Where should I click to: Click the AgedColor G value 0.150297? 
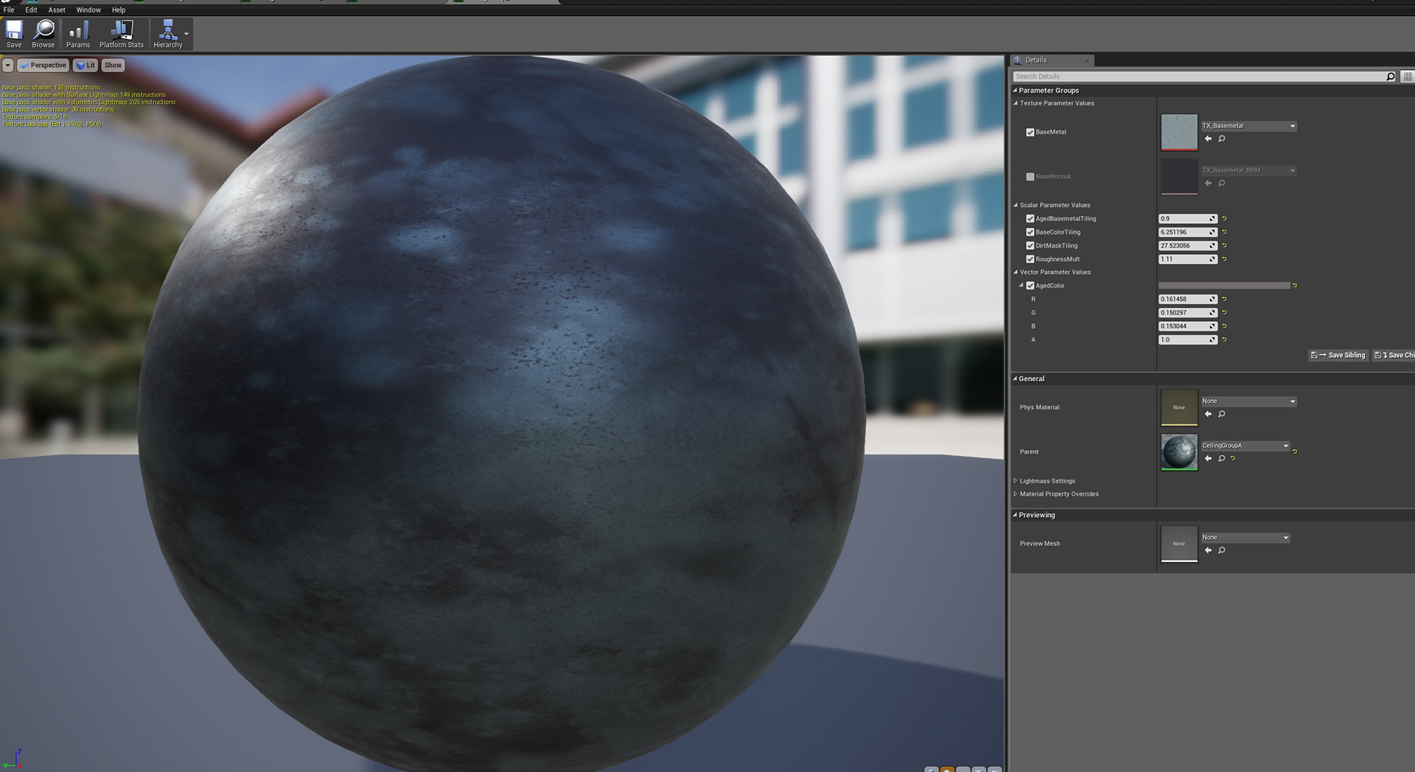coord(1187,313)
